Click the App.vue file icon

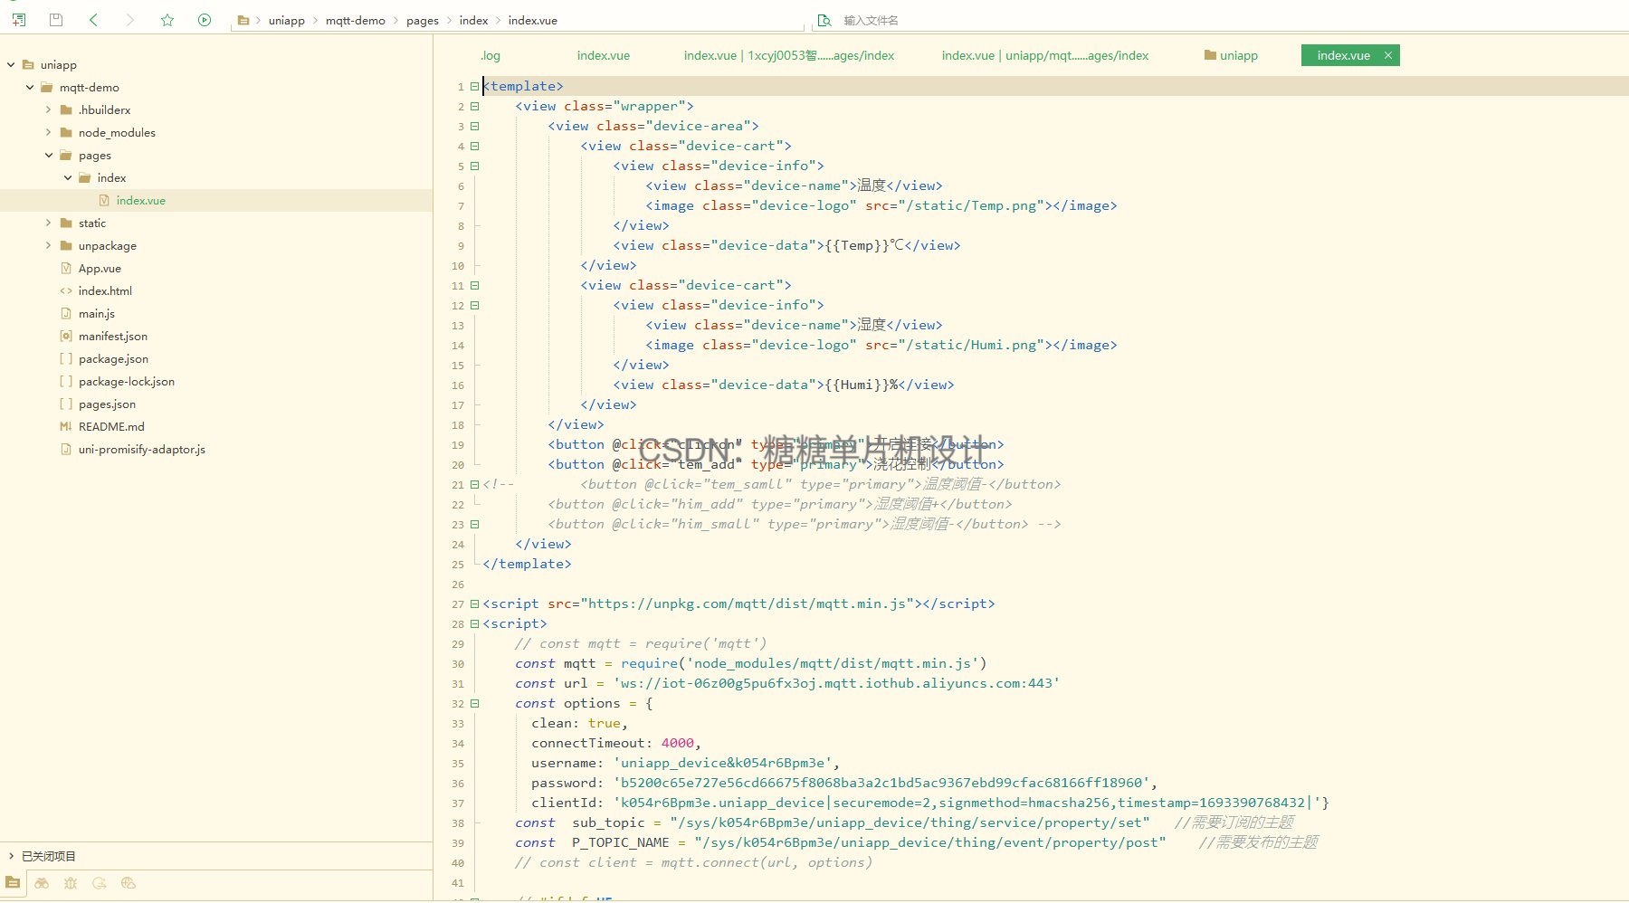click(66, 268)
